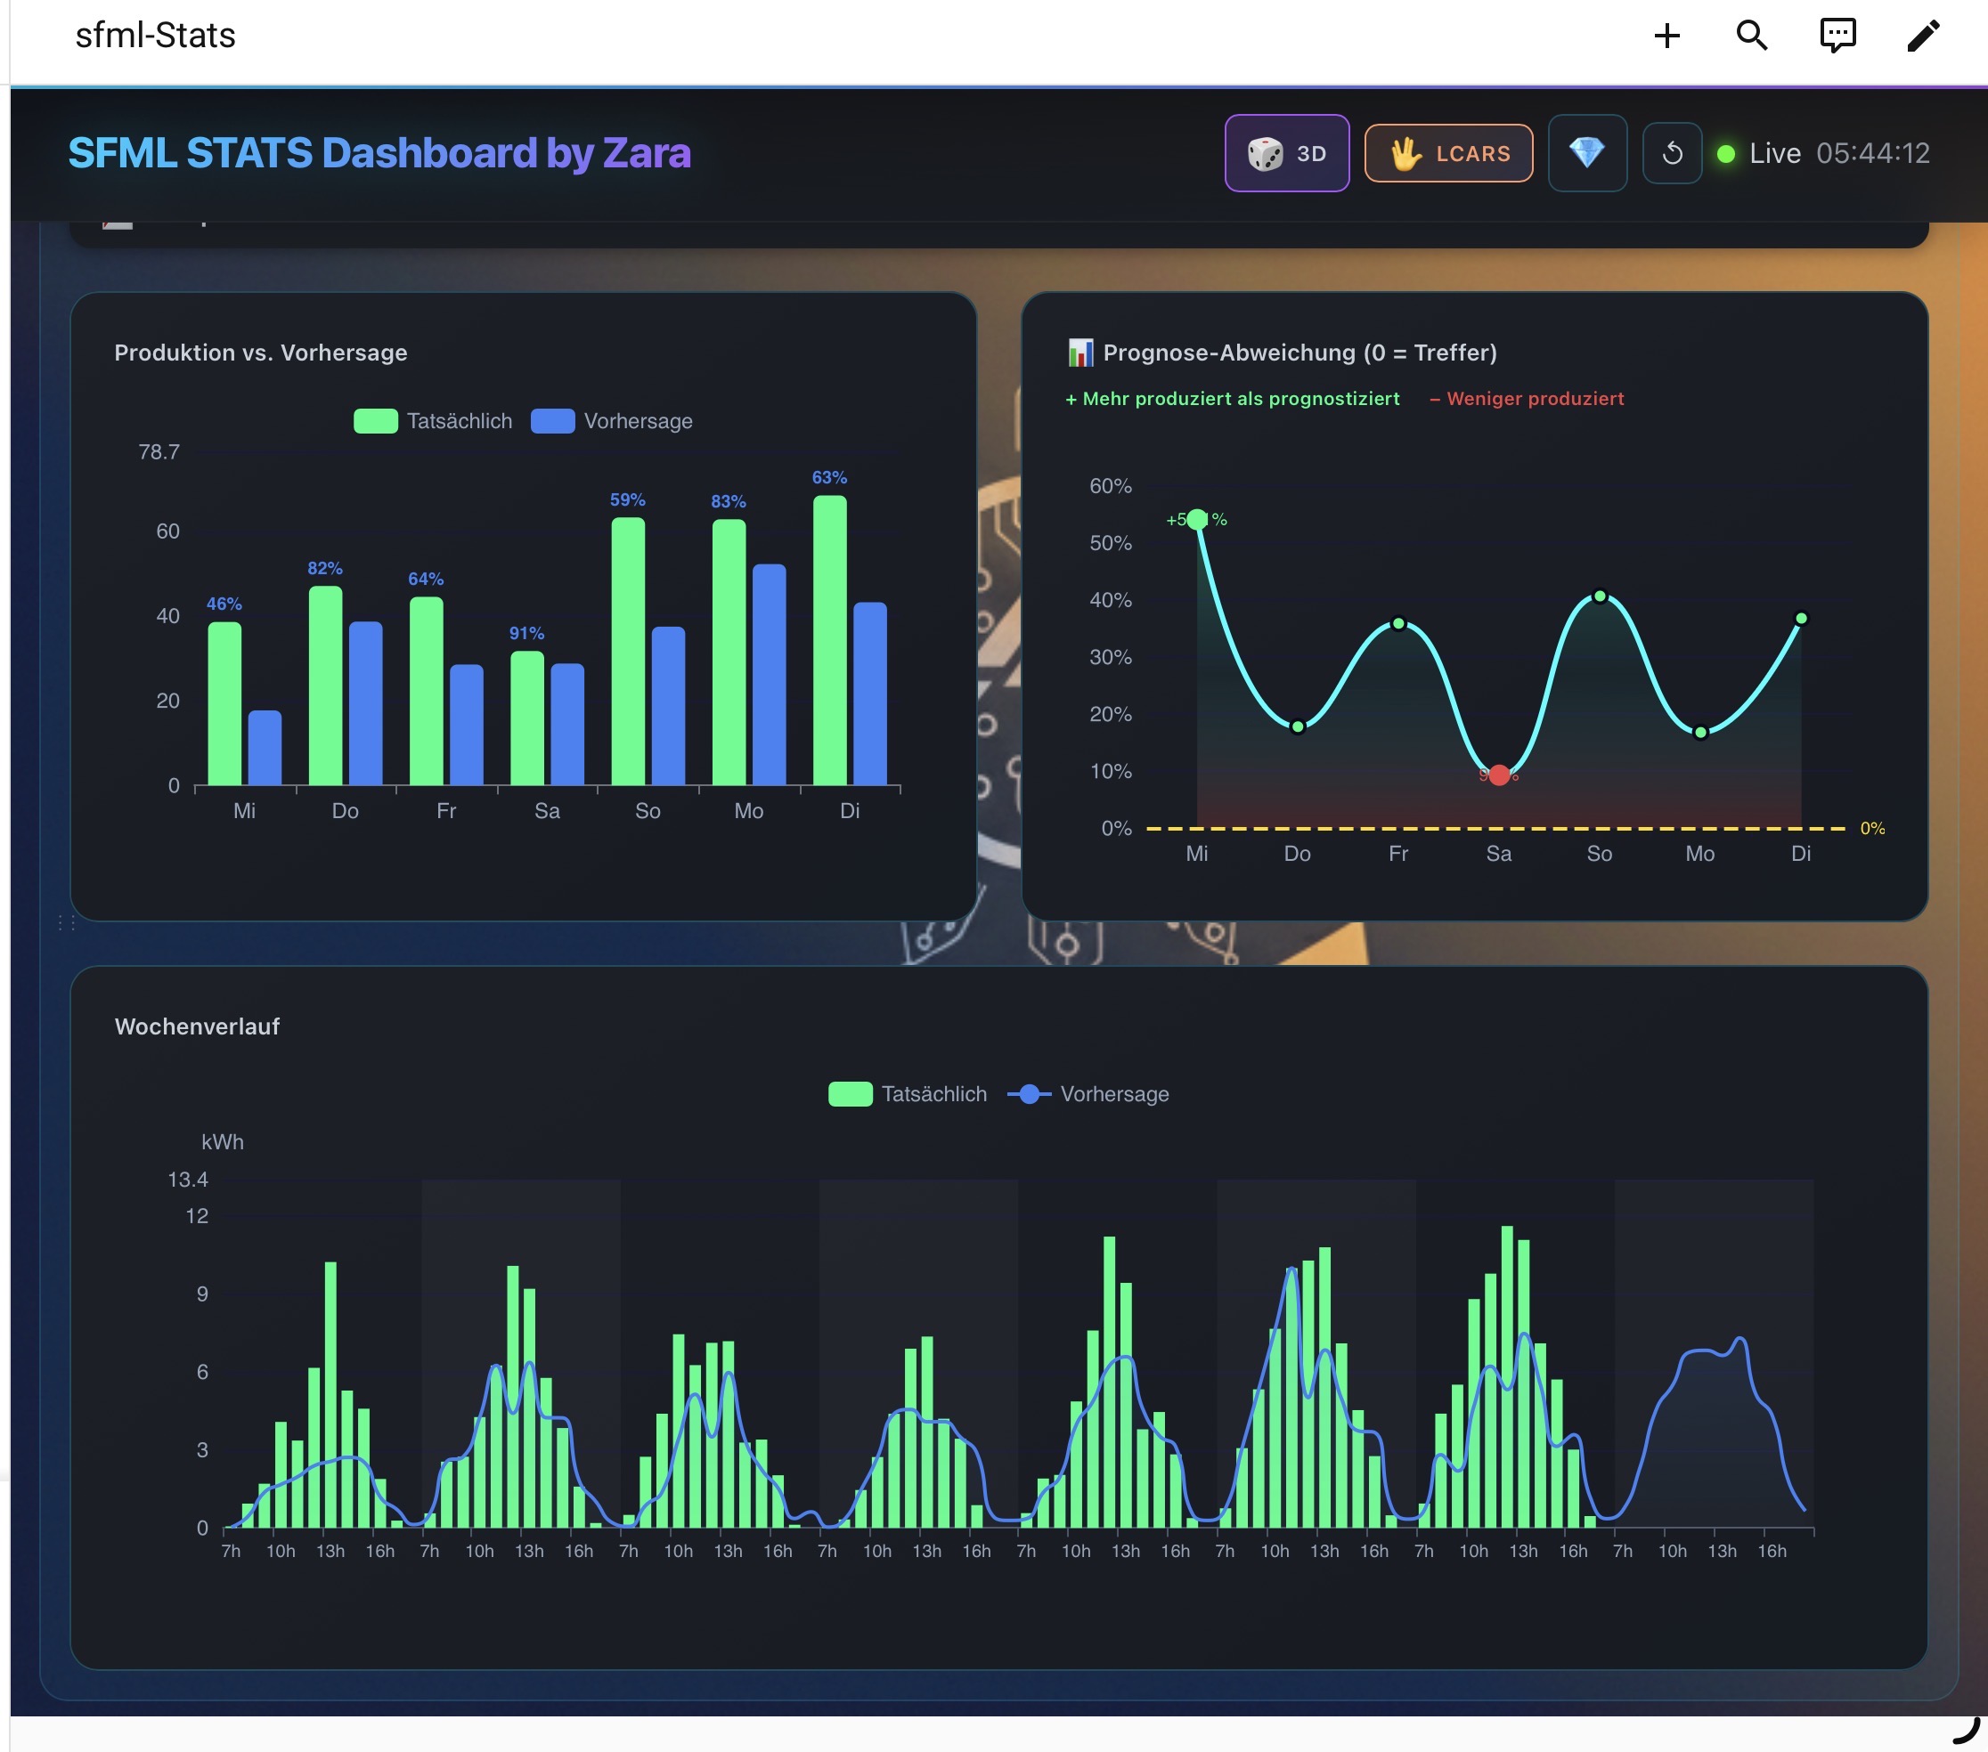This screenshot has height=1752, width=1988.
Task: Click the bar chart emoji beside Prognose-Abweichung
Action: (x=1080, y=353)
